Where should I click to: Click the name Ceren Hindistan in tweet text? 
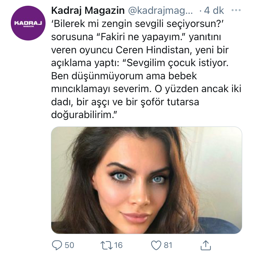tap(152, 50)
